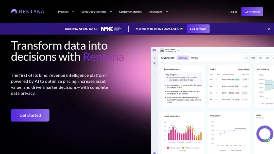
Task: Open the Bixby Village property selector arrow
Action: point(179,50)
